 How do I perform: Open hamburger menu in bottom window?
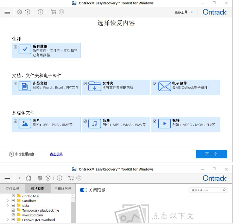(x=7, y=178)
